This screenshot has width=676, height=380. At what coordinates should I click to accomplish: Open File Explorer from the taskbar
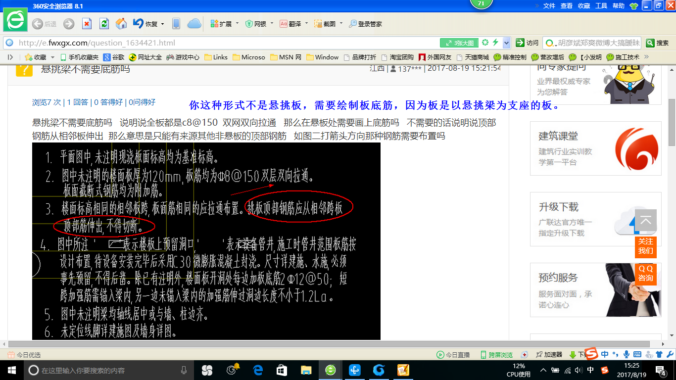[306, 370]
